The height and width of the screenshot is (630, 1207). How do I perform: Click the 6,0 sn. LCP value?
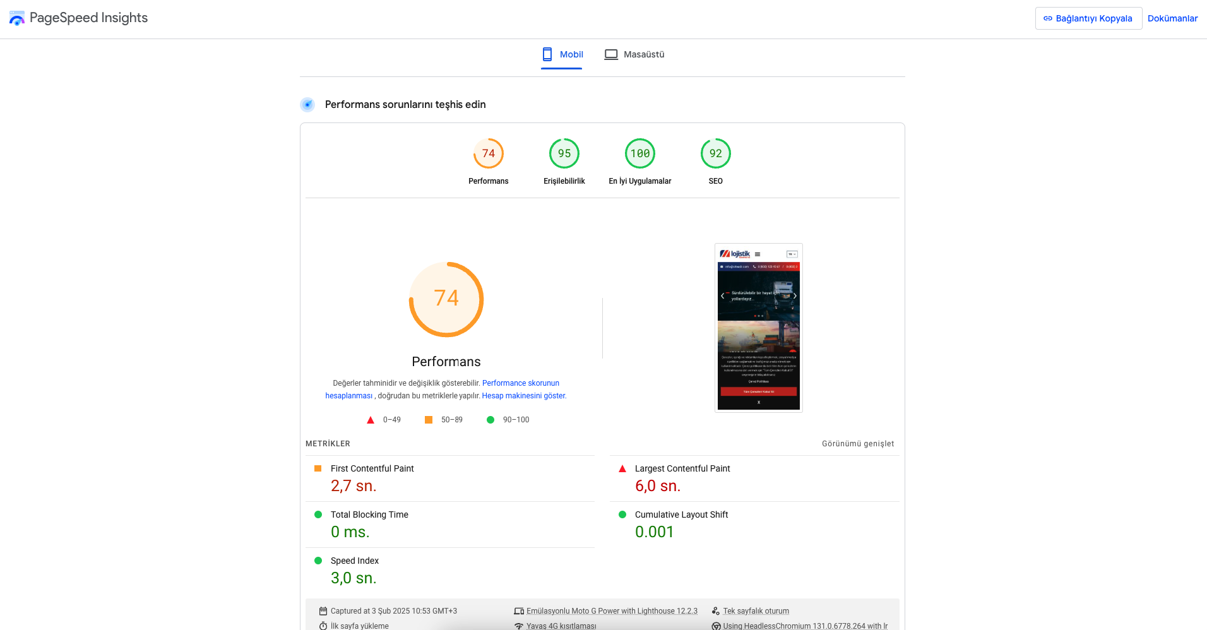tap(658, 486)
